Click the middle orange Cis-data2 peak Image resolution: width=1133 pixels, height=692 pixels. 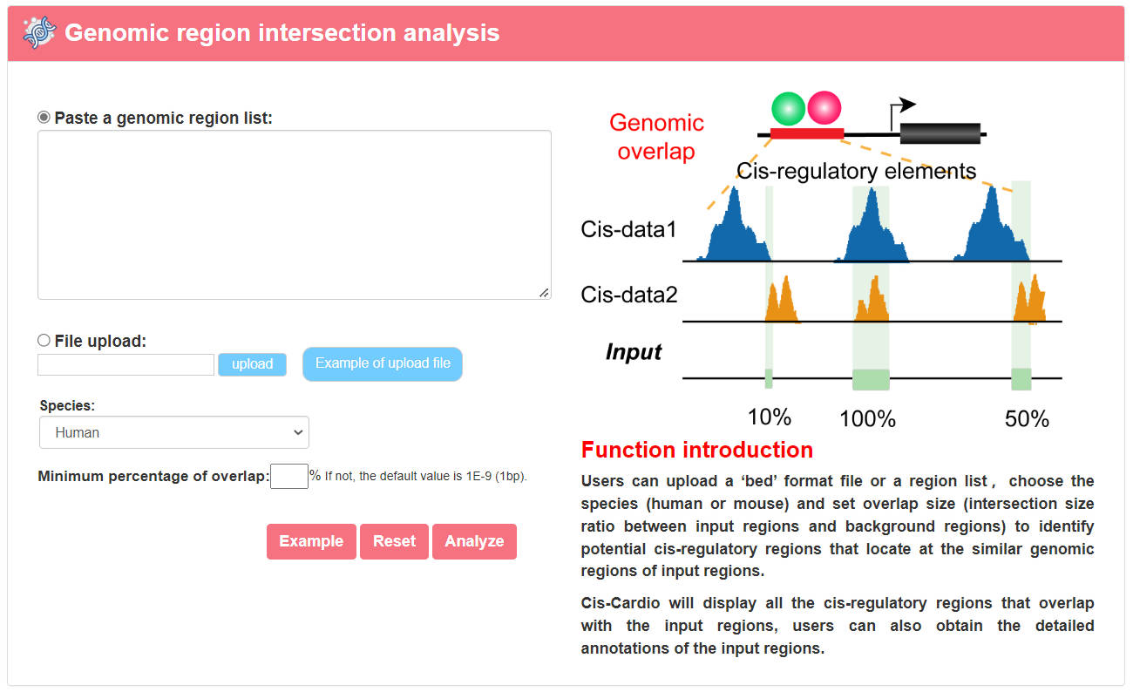tap(872, 300)
